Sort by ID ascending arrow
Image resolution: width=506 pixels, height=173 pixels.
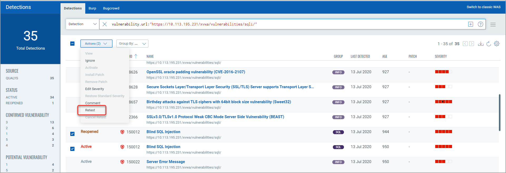coord(136,56)
